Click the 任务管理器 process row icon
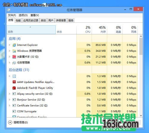The height and width of the screenshot is (133, 149). (x=14, y=63)
